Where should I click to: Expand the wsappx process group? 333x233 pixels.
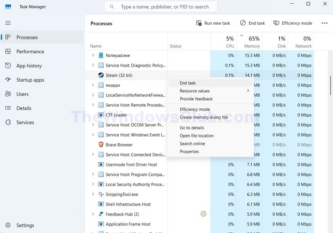point(93,85)
